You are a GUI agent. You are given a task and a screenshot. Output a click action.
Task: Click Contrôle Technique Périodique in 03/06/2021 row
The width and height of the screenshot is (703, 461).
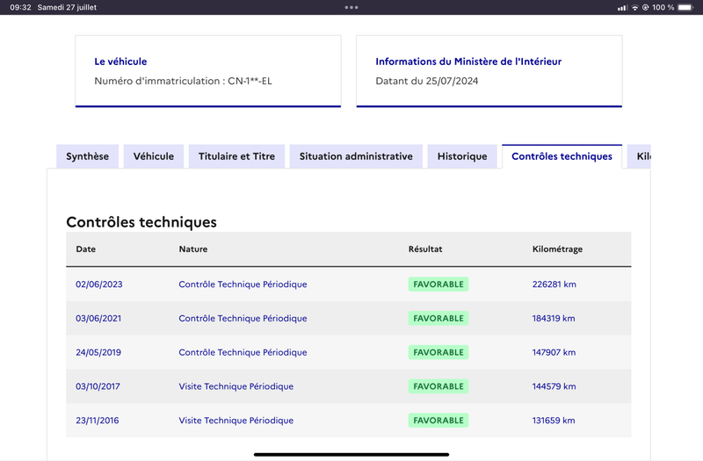(x=243, y=319)
